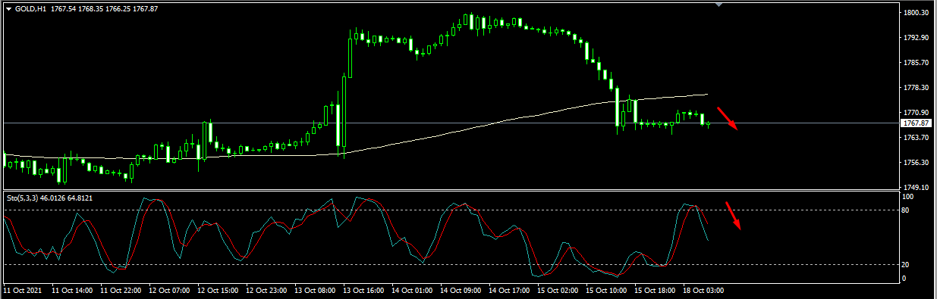Click the 12 Oct 07:00 time label
937x299 pixels.
170,290
